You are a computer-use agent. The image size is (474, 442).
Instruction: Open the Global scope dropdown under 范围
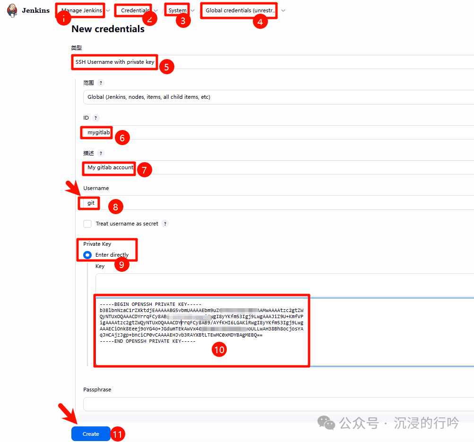click(189, 97)
